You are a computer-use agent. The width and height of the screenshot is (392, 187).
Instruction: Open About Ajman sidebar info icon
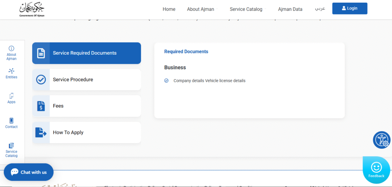coord(11,49)
